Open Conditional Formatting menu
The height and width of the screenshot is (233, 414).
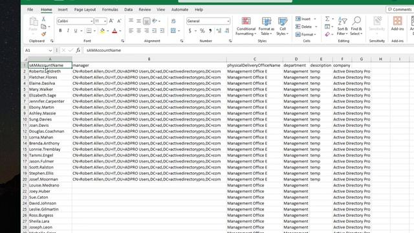pos(246,27)
